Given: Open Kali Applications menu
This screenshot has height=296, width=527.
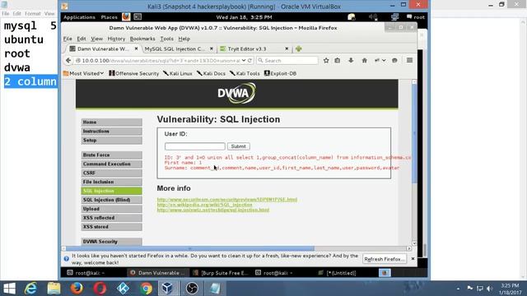Looking at the screenshot, I should tap(79, 17).
